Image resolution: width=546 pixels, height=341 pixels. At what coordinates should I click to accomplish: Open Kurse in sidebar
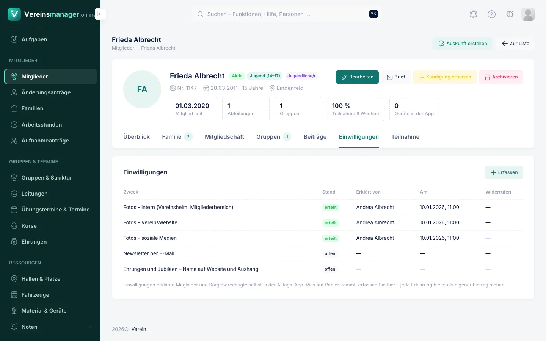point(50,226)
